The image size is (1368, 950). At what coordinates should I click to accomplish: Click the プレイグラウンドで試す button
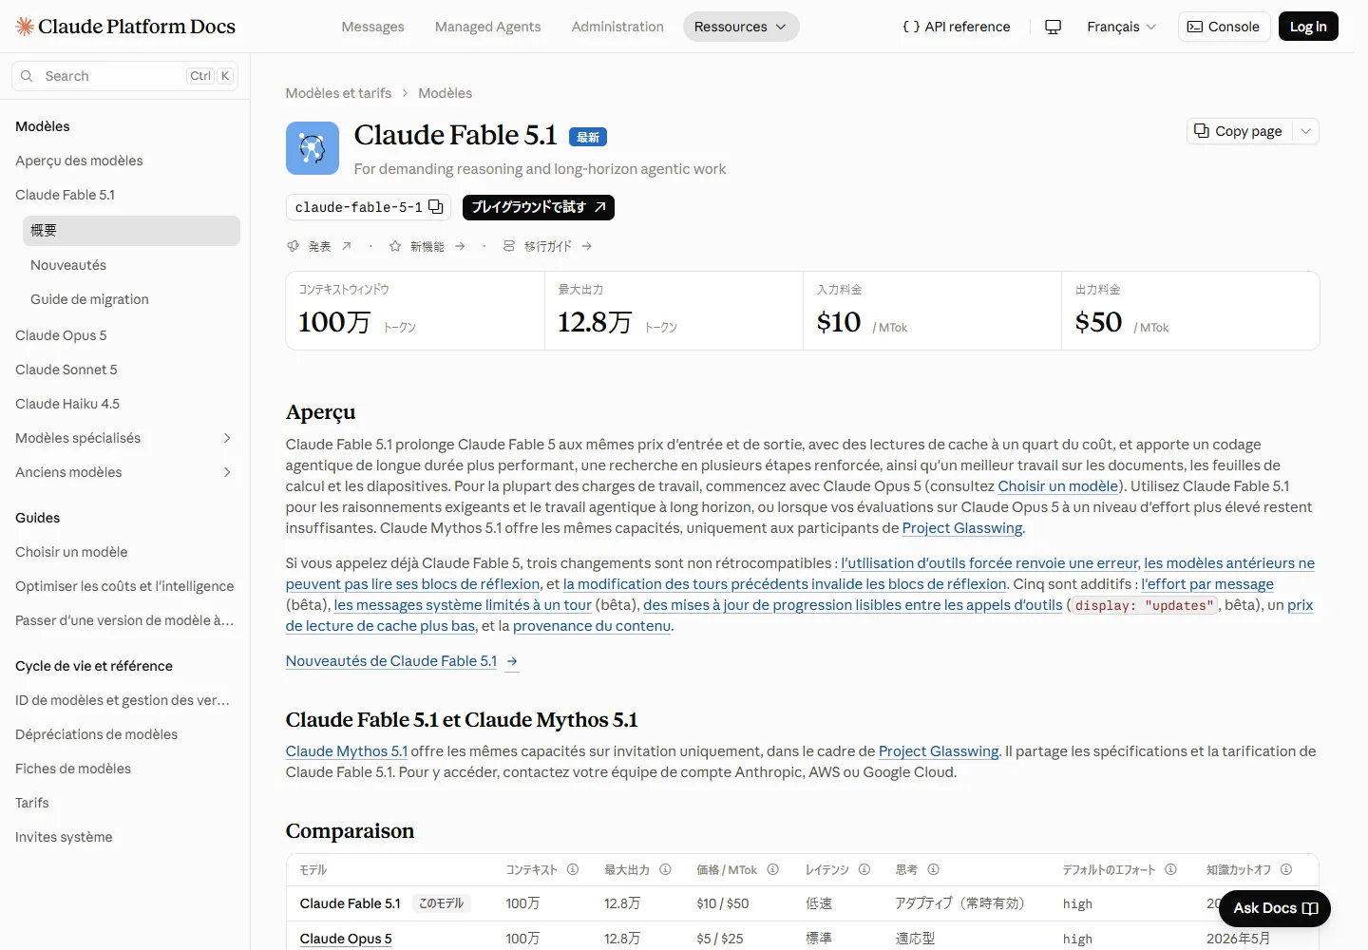coord(539,207)
